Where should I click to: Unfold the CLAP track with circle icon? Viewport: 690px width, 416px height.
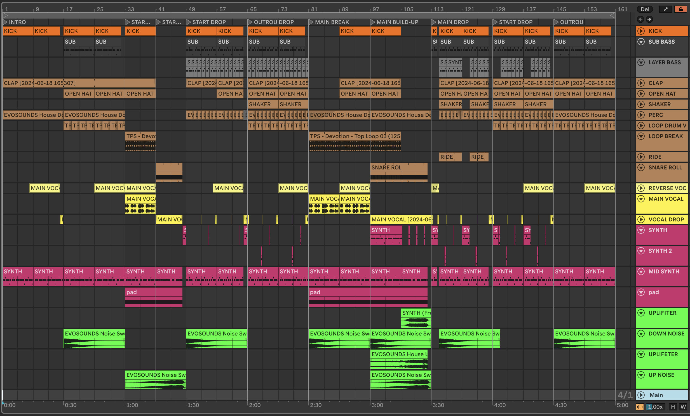(x=641, y=83)
